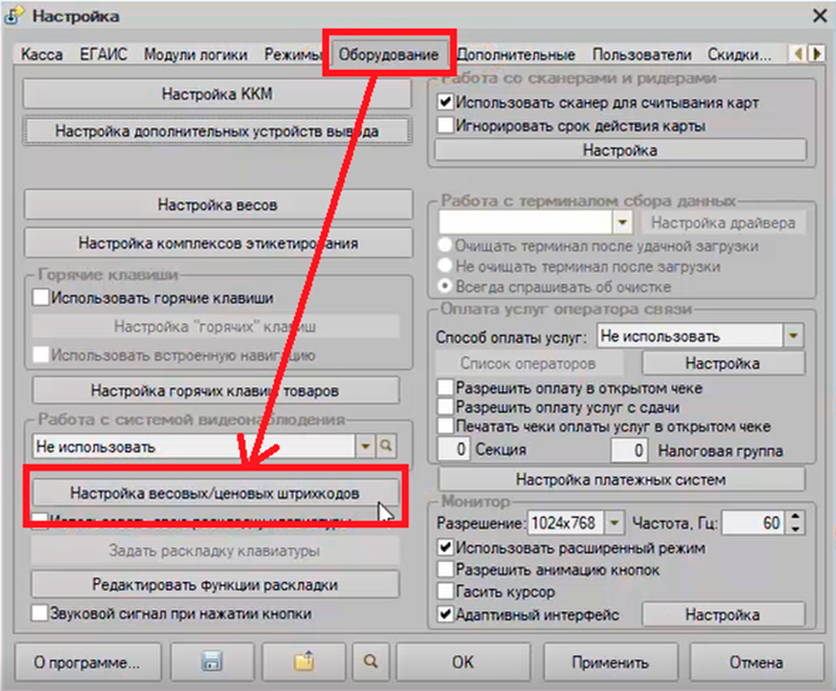
Task: Toggle 'Игнорировать срок действия карты' checkbox
Action: click(x=446, y=126)
